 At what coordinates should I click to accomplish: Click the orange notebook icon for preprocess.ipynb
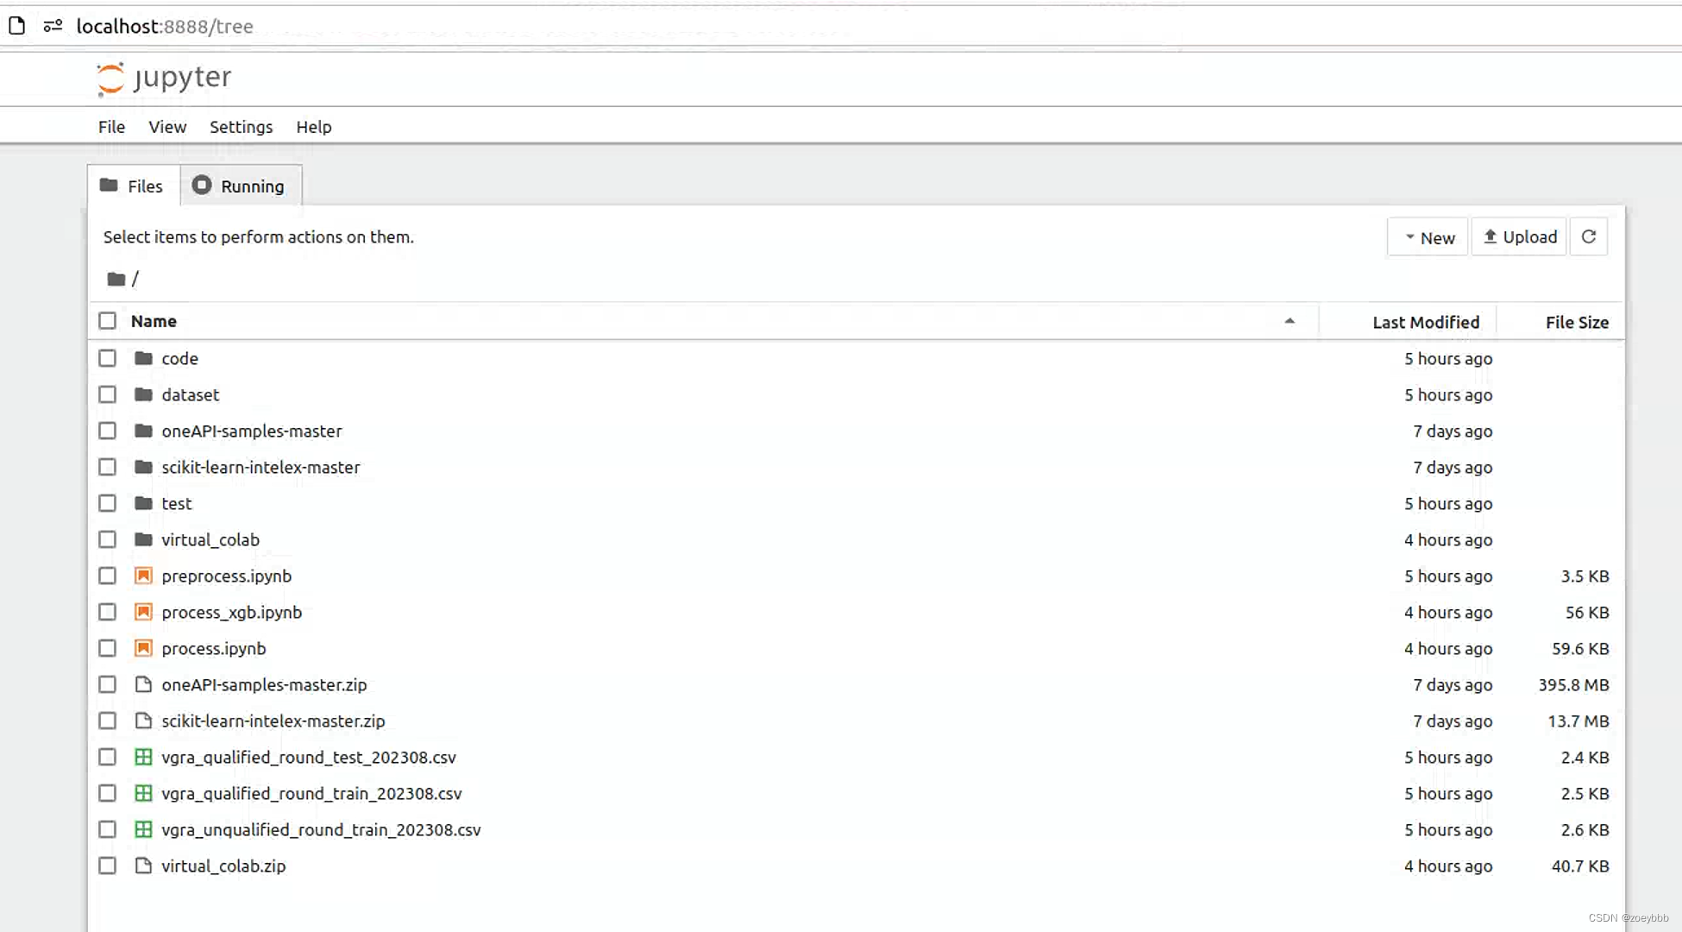click(x=142, y=575)
